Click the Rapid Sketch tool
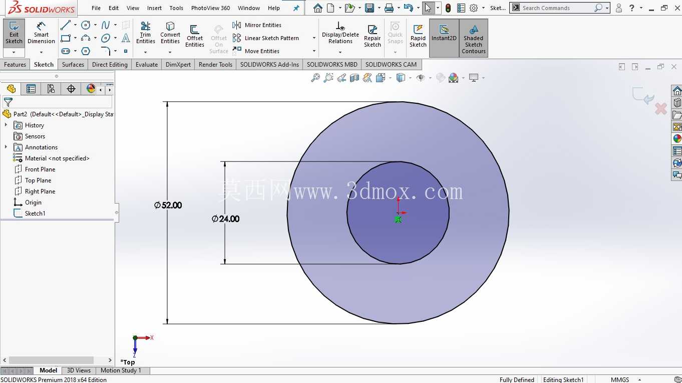The height and width of the screenshot is (383, 682). click(x=418, y=36)
